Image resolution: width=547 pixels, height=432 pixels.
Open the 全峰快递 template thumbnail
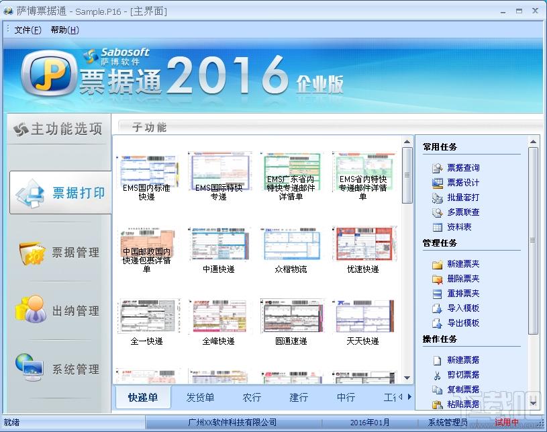pyautogui.click(x=219, y=316)
